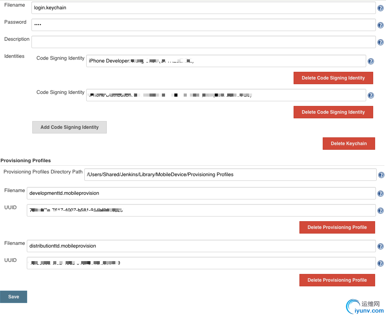This screenshot has width=386, height=317.
Task: Open help for keychain Filename field
Action: pos(380,8)
